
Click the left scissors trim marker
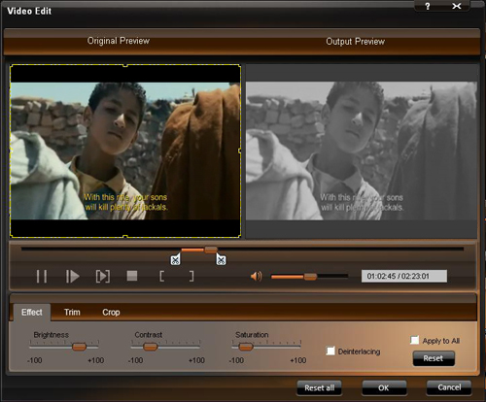[x=175, y=259]
